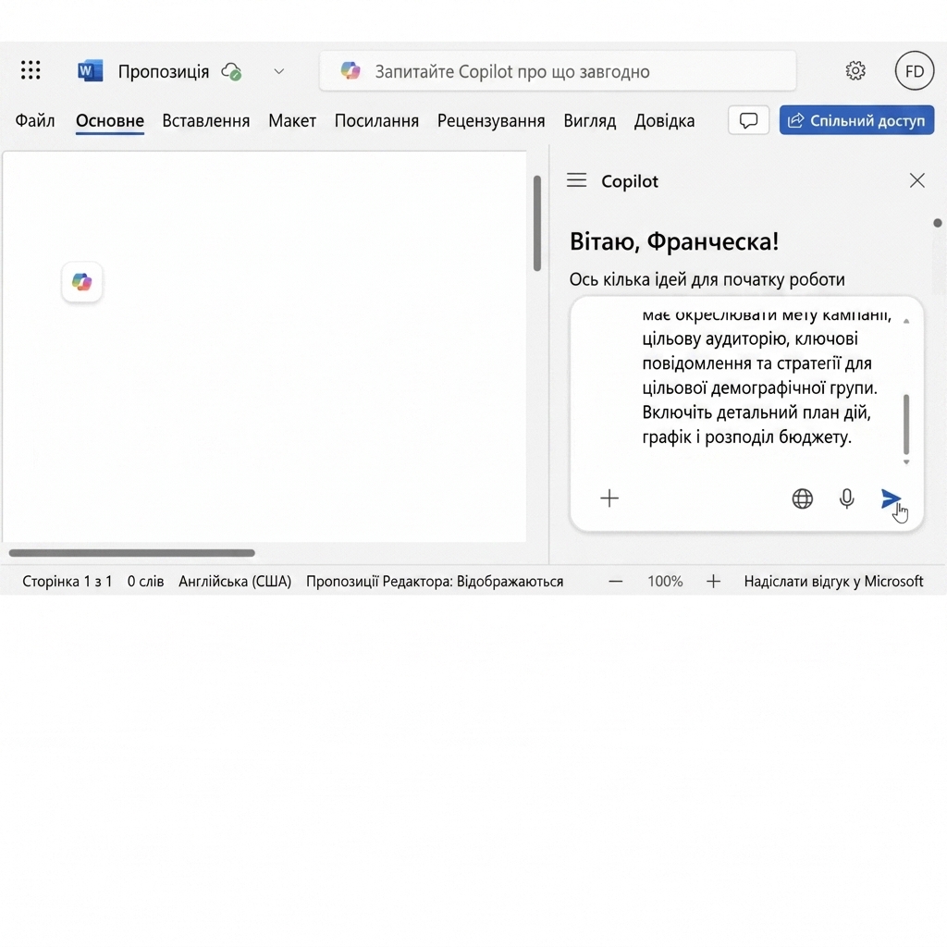Zoom out with the minus button
The height and width of the screenshot is (947, 947).
coord(615,582)
